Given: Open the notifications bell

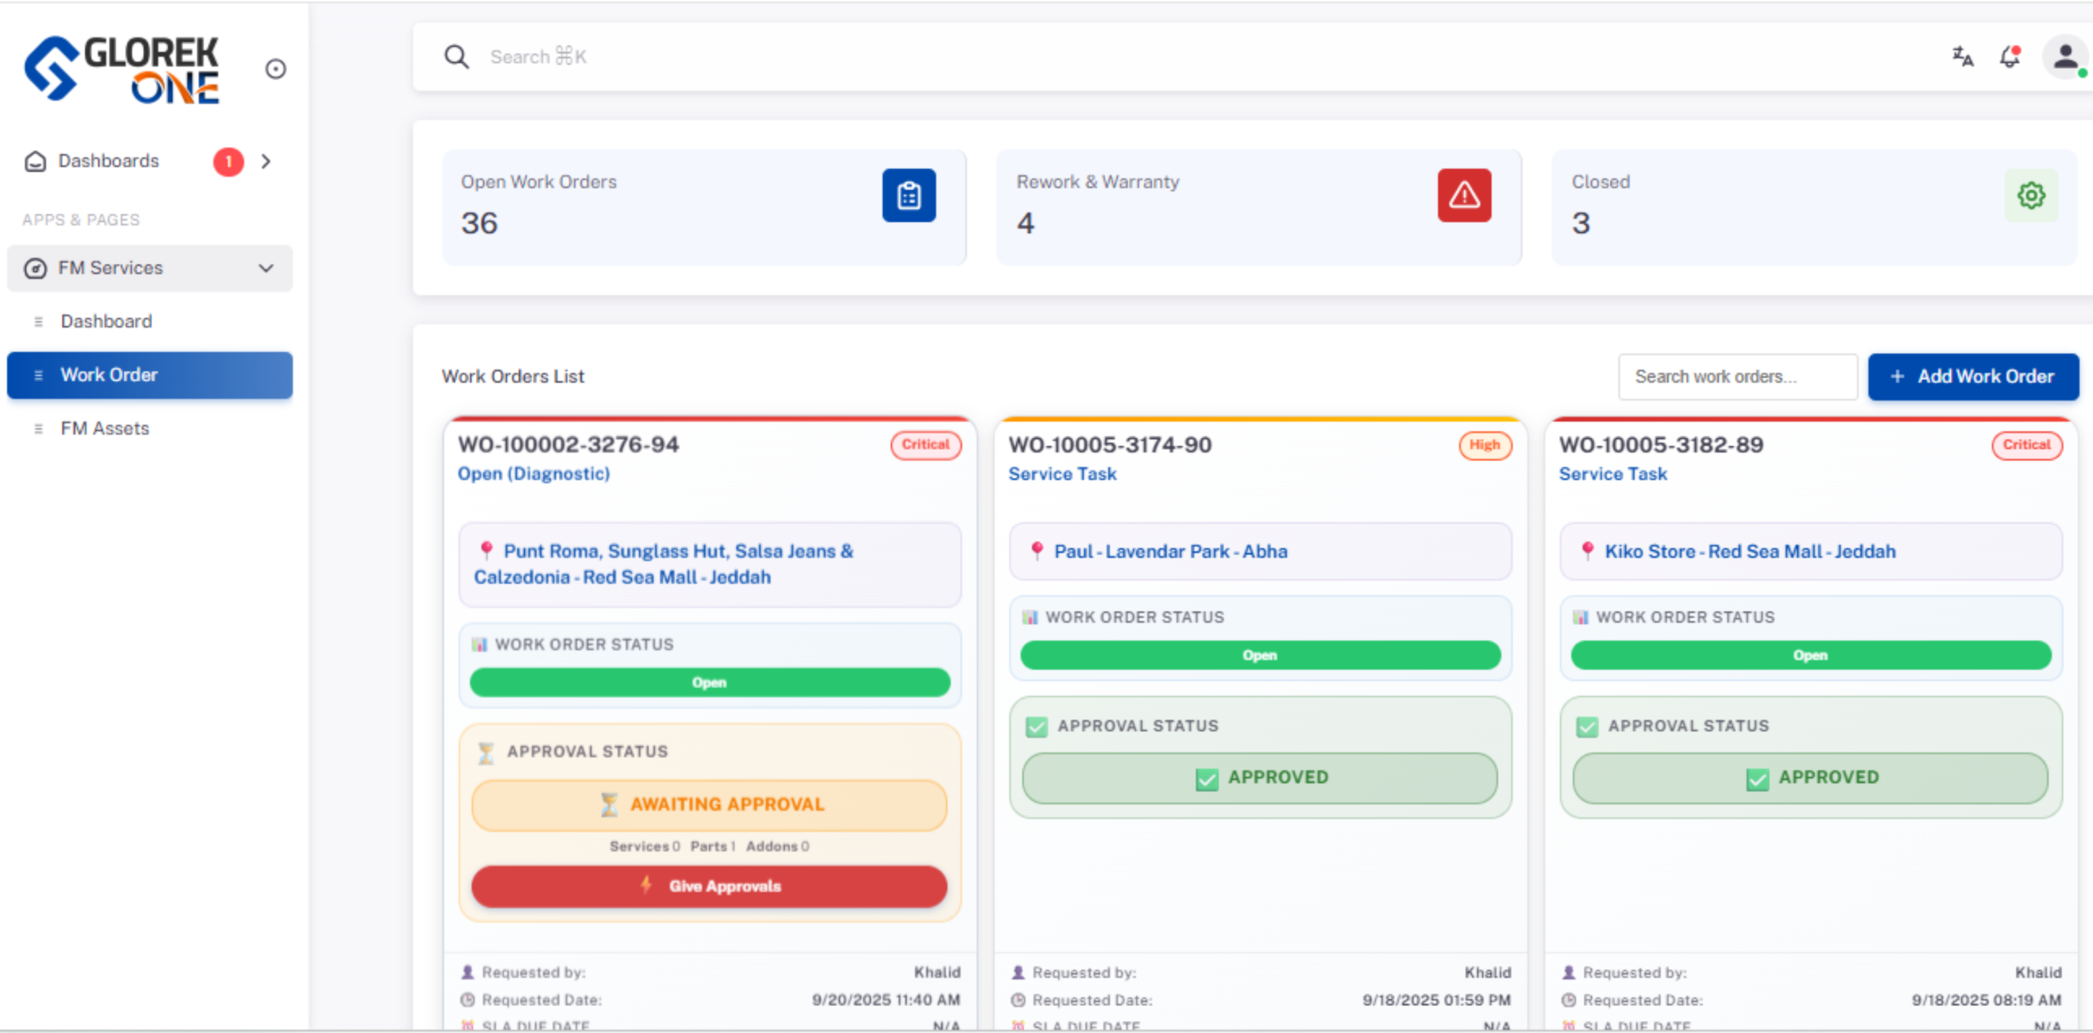Looking at the screenshot, I should click(x=2010, y=56).
